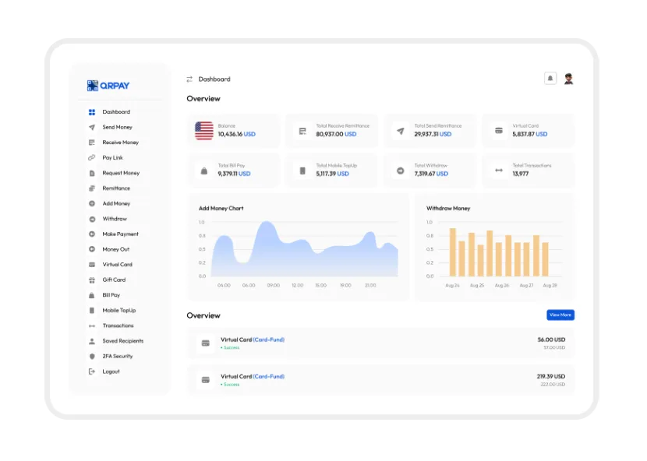Select Request Money in the sidebar
647x461 pixels.
(x=121, y=173)
